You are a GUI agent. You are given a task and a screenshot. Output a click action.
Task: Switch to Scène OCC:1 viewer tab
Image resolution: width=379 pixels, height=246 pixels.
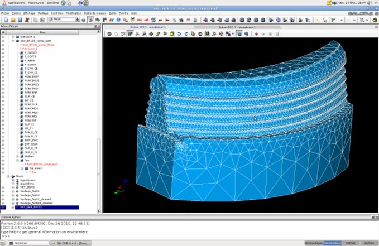[x=237, y=27]
